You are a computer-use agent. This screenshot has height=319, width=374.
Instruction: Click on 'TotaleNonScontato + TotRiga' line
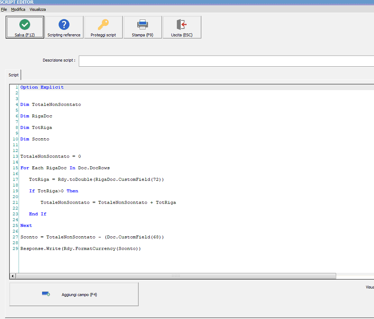point(108,203)
